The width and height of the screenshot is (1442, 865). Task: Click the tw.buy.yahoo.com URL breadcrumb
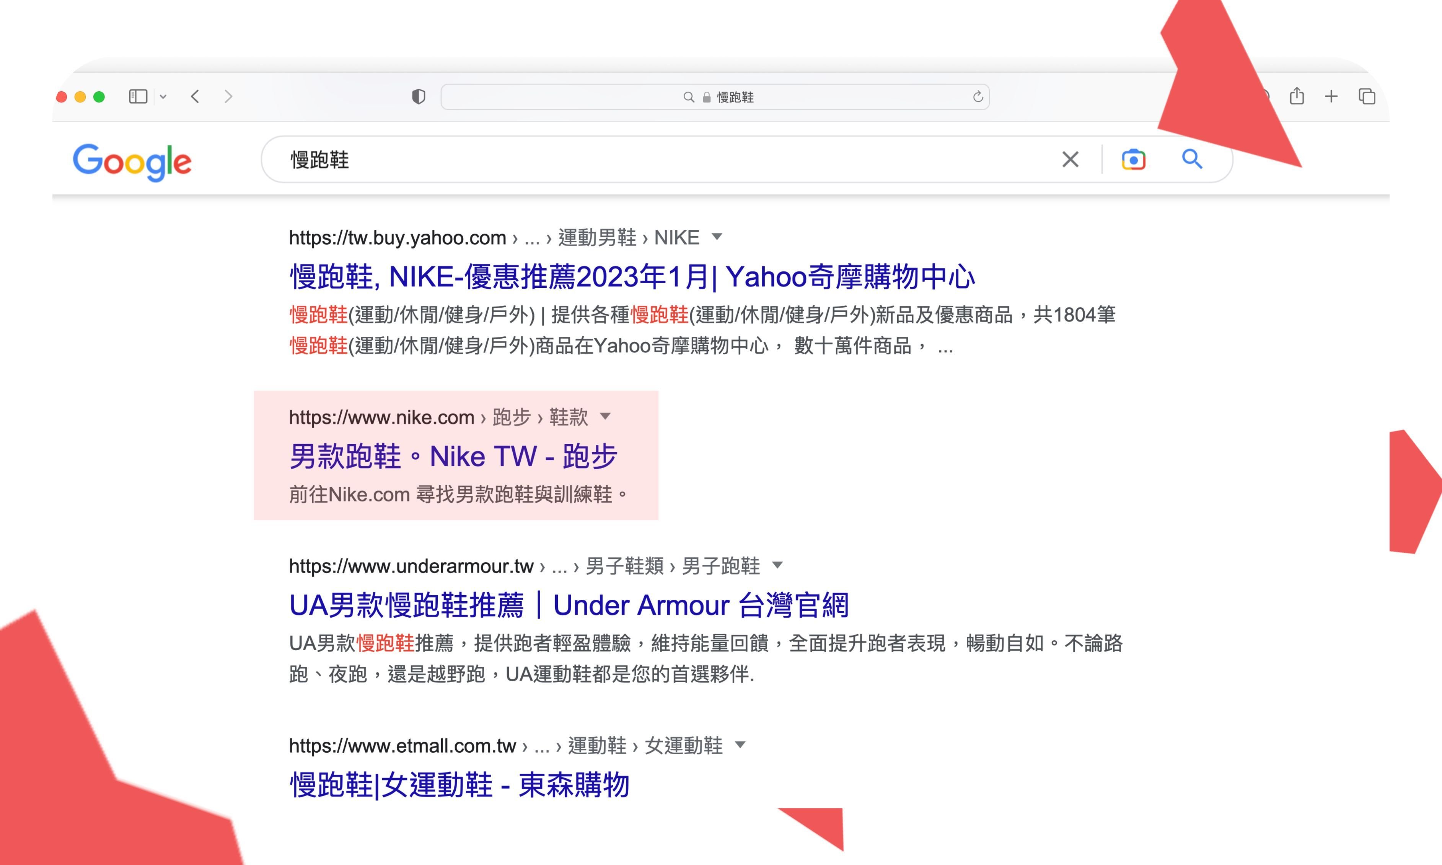494,237
